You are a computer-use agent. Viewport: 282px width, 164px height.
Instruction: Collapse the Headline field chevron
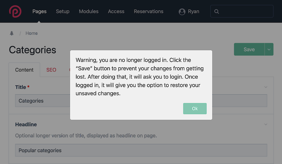(x=266, y=124)
